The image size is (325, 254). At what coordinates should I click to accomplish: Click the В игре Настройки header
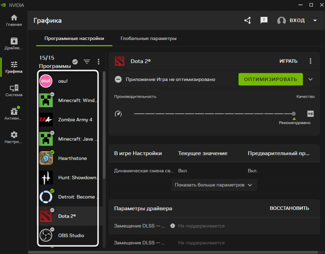click(x=138, y=154)
